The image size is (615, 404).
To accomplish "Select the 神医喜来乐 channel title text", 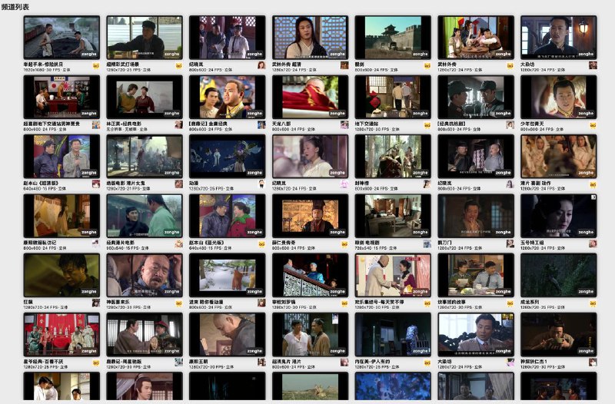I will (118, 302).
